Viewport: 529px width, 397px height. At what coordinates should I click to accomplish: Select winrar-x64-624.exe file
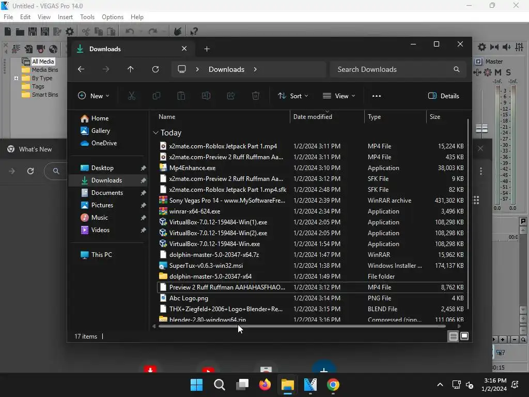click(195, 211)
